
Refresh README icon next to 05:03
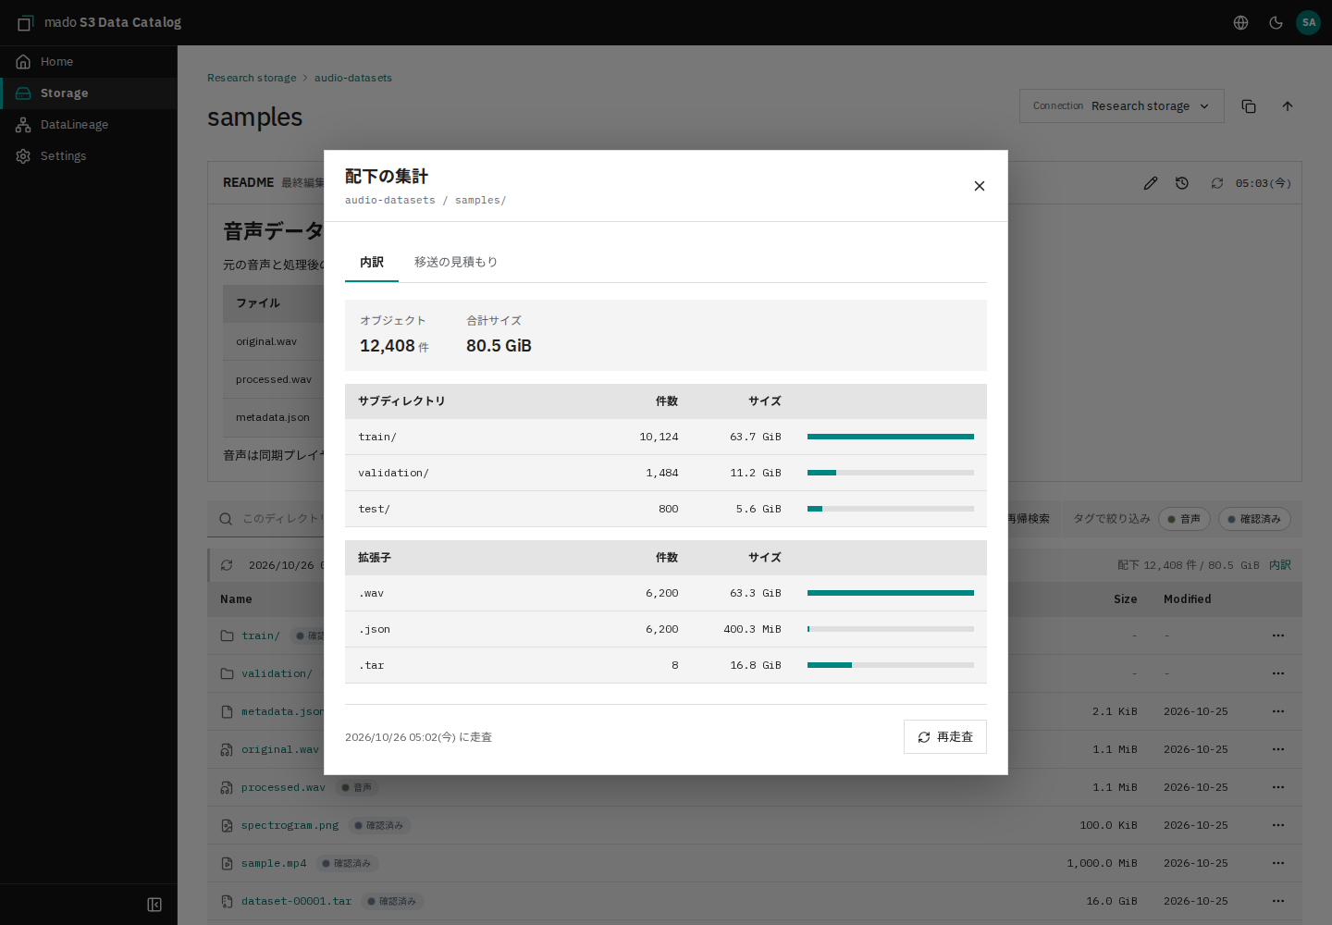(x=1217, y=183)
